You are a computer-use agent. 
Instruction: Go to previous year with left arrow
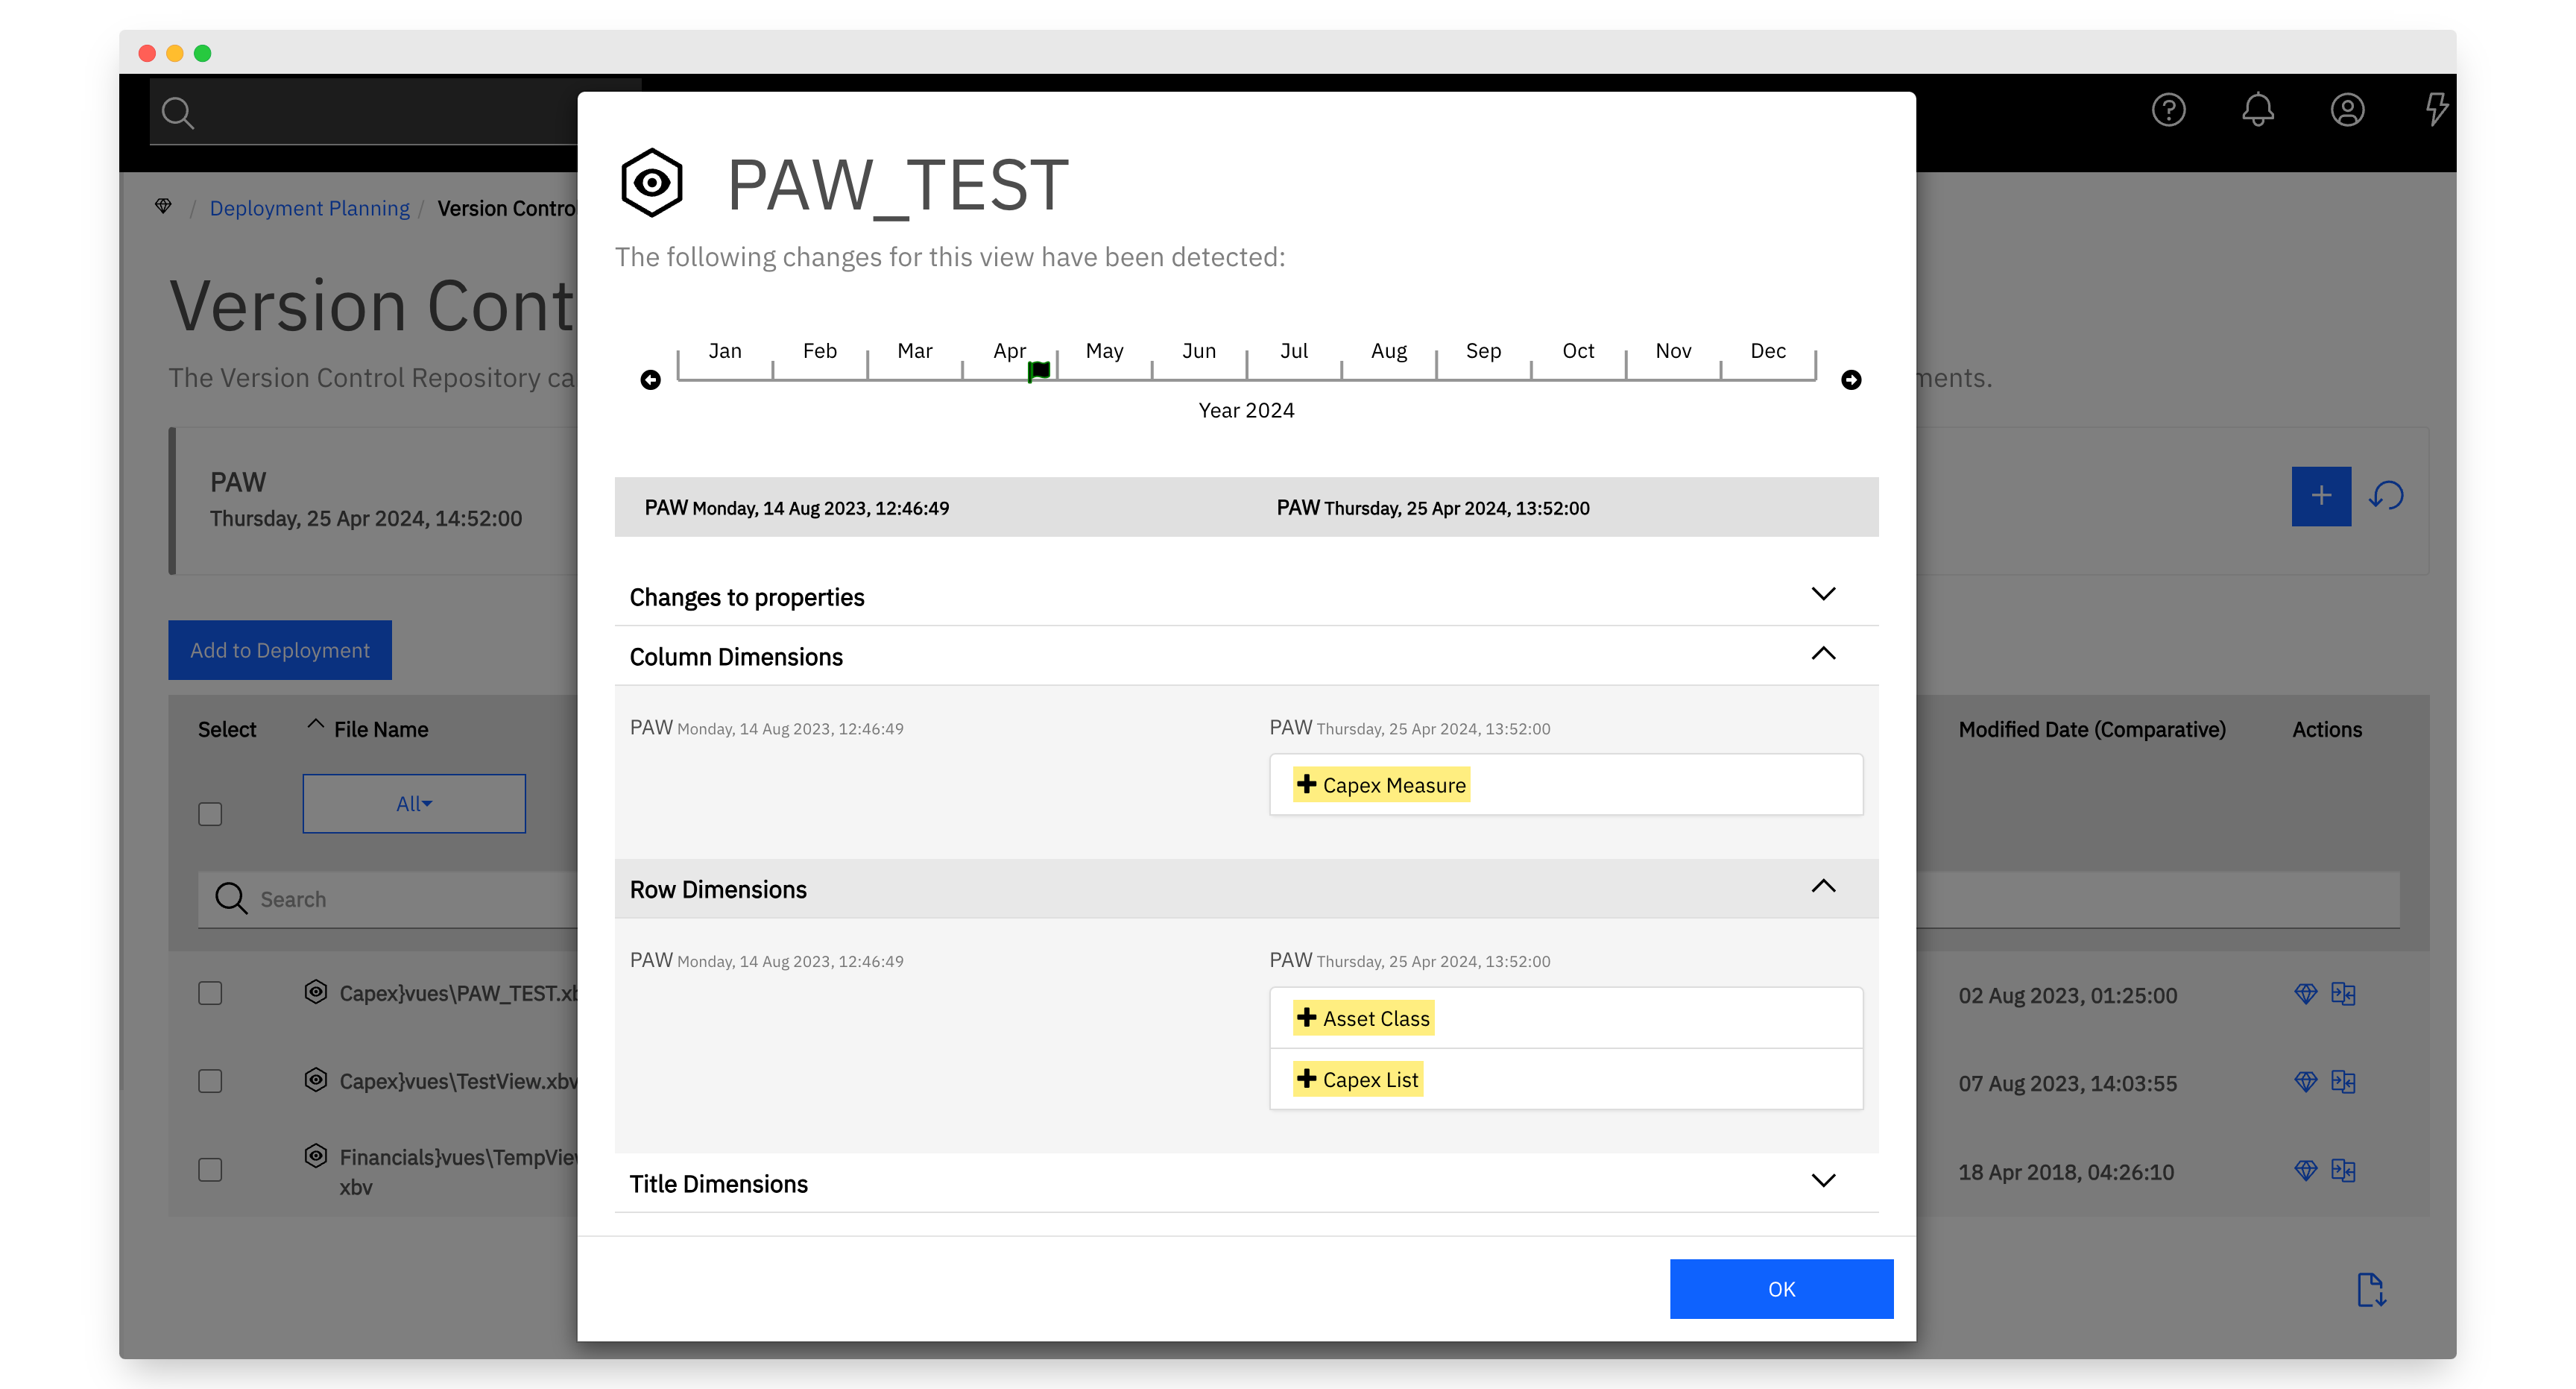pyautogui.click(x=650, y=380)
